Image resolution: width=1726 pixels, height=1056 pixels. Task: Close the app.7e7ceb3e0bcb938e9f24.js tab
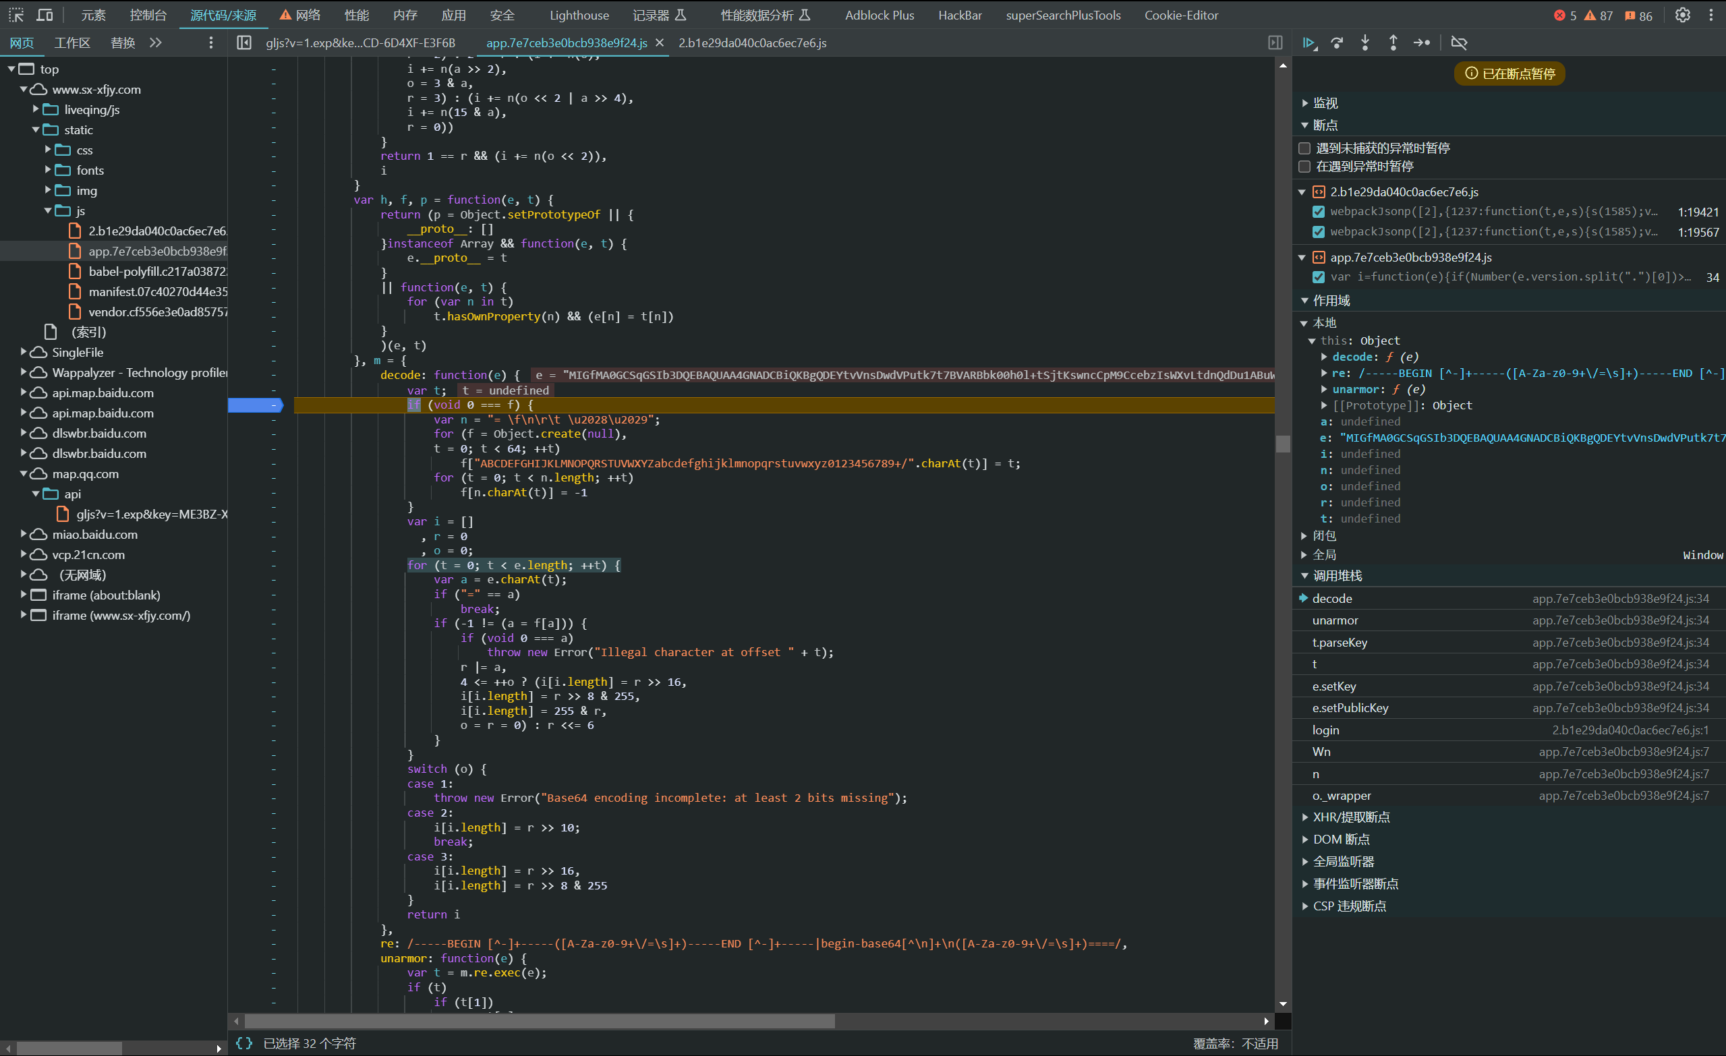(659, 42)
